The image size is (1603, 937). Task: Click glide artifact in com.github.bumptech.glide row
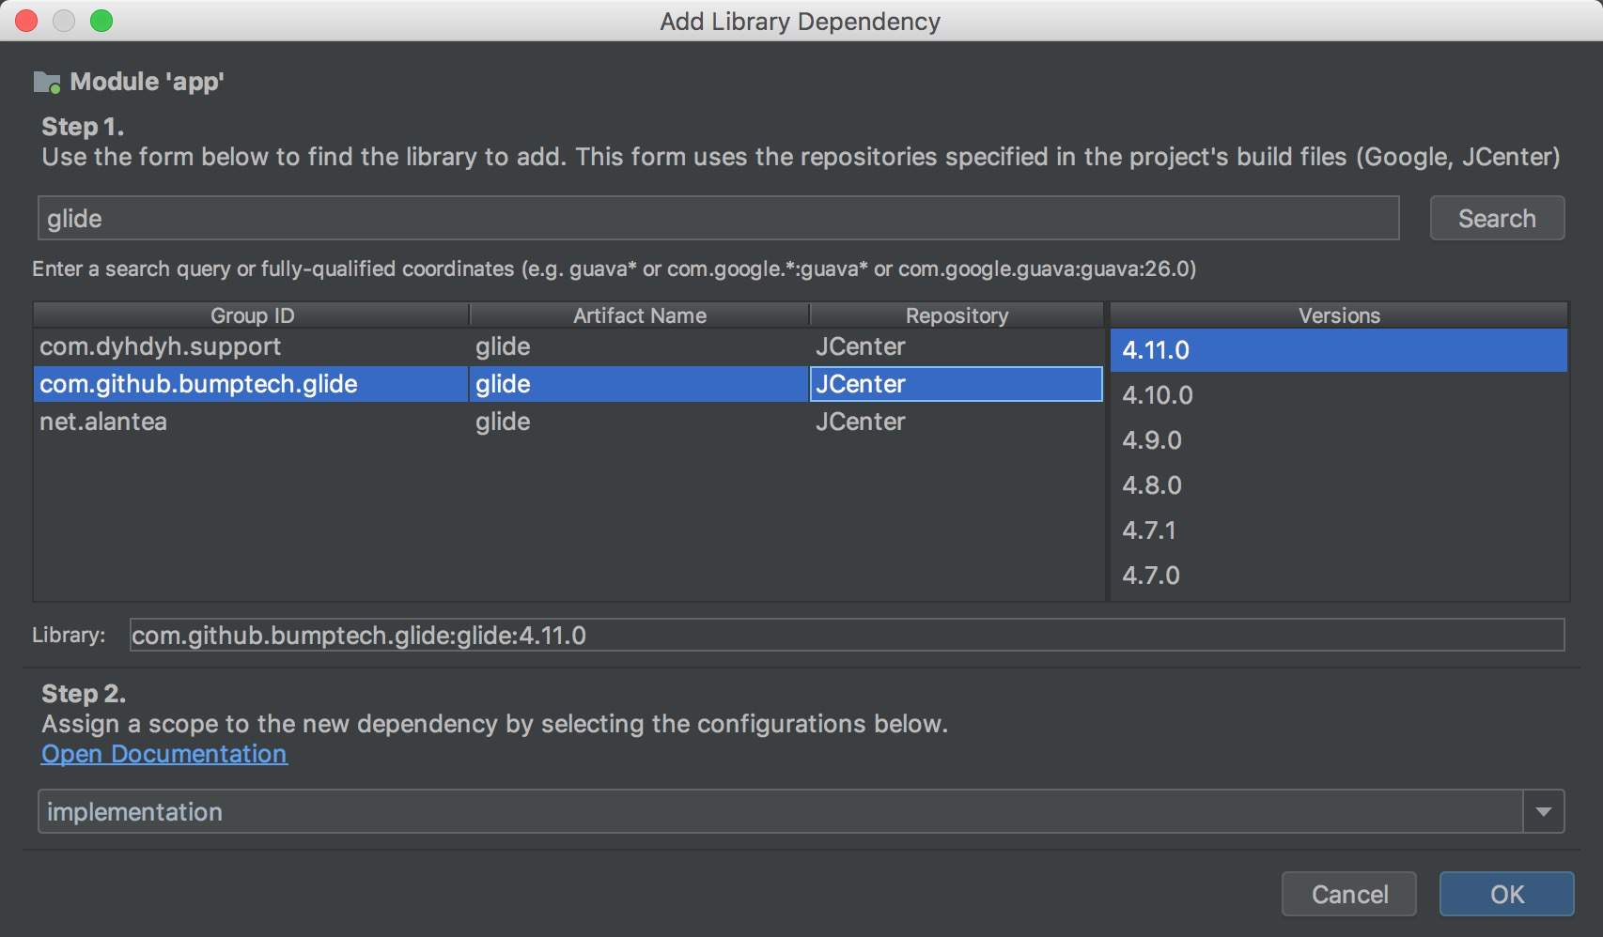pyautogui.click(x=639, y=384)
